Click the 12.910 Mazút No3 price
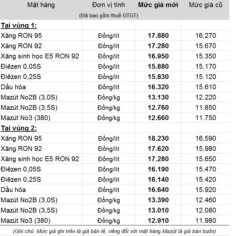 point(158,221)
